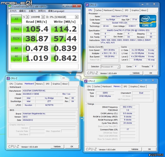
Task: Click OK in CPU-Z CPU window
Action: [151, 73]
